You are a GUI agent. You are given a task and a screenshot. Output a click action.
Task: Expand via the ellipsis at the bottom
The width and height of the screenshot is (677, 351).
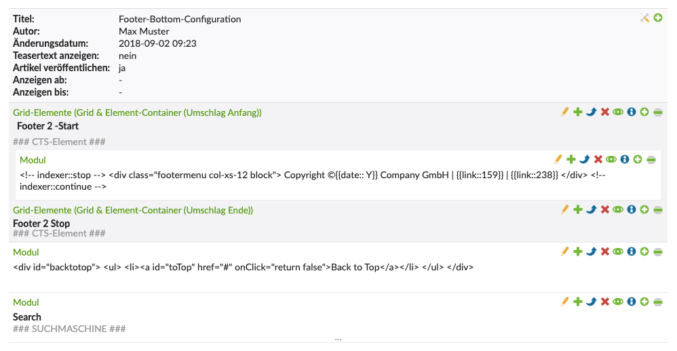point(338,337)
